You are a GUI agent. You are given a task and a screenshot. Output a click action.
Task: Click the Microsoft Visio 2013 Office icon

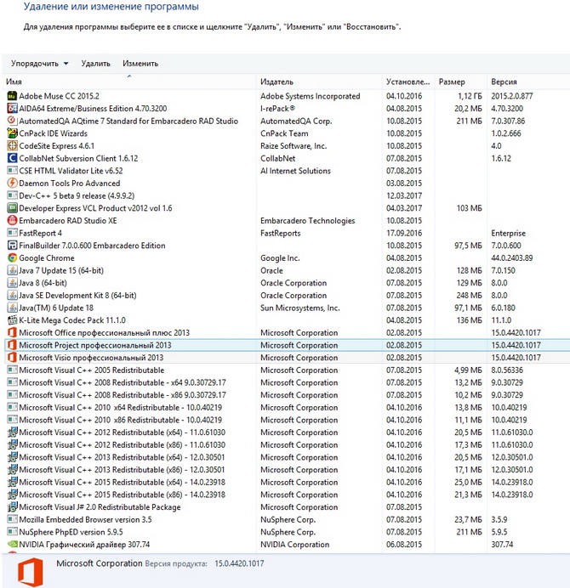[x=12, y=358]
